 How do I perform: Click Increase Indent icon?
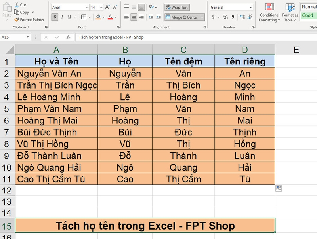click(x=158, y=17)
